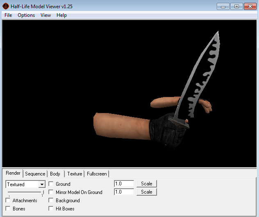
Task: Expand the Textured render mode dropdown
Action: (42, 185)
